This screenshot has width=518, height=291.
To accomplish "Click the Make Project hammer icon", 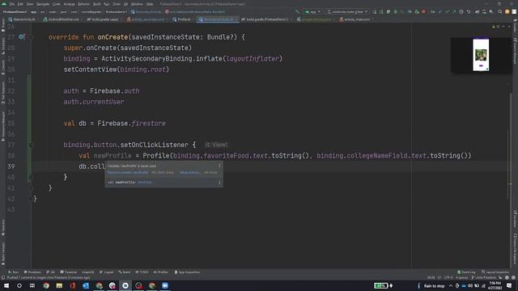I will [297, 11].
